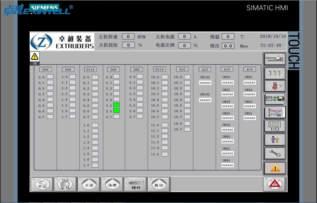The height and width of the screenshot is (203, 317).
Task: Open the wrench settings screen
Action: 274,153
